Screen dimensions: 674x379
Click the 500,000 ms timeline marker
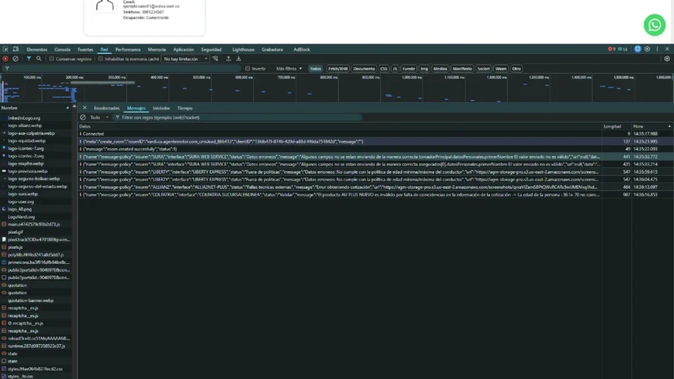tap(201, 78)
